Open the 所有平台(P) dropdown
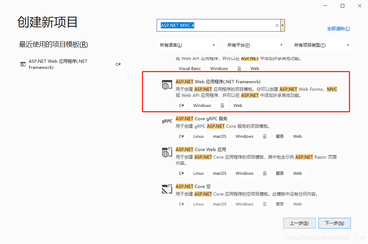 [x=254, y=45]
